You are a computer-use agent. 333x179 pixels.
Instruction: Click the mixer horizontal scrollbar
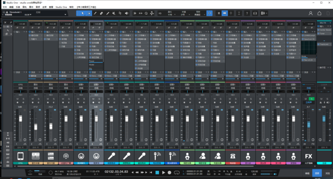pos(136,166)
